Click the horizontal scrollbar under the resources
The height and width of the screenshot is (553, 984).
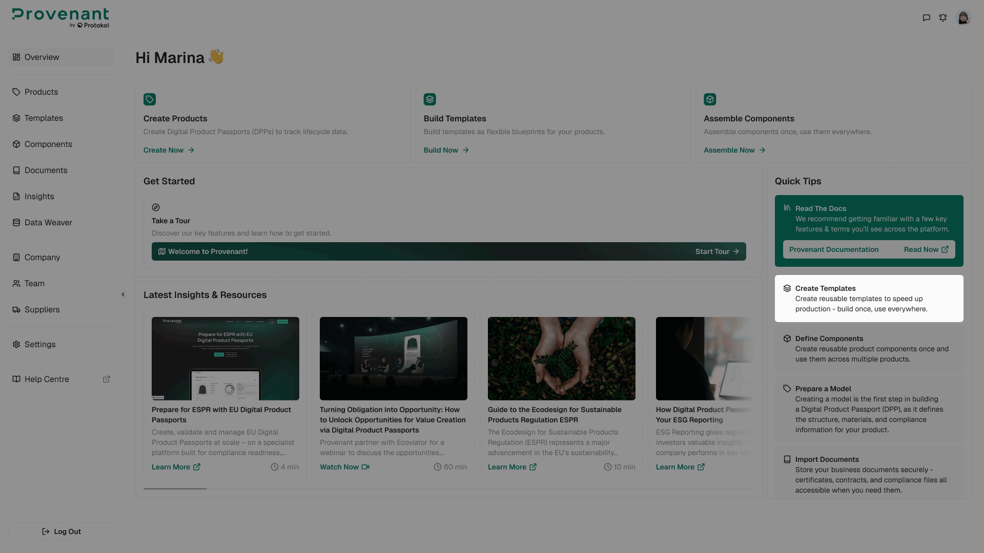(x=175, y=489)
